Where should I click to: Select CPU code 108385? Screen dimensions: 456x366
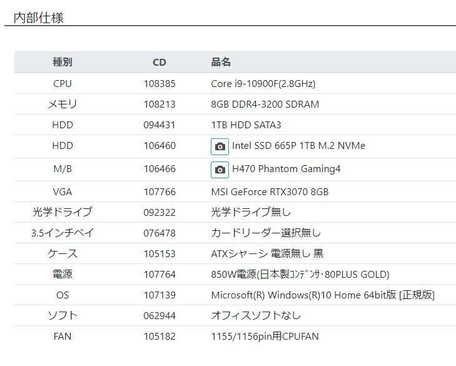pyautogui.click(x=160, y=84)
